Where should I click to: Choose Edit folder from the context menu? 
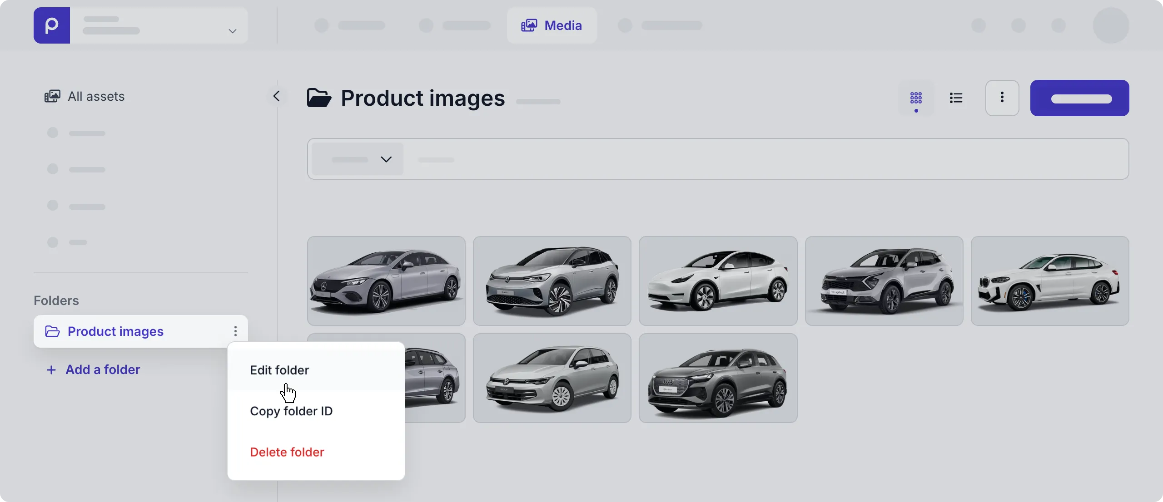[316, 370]
